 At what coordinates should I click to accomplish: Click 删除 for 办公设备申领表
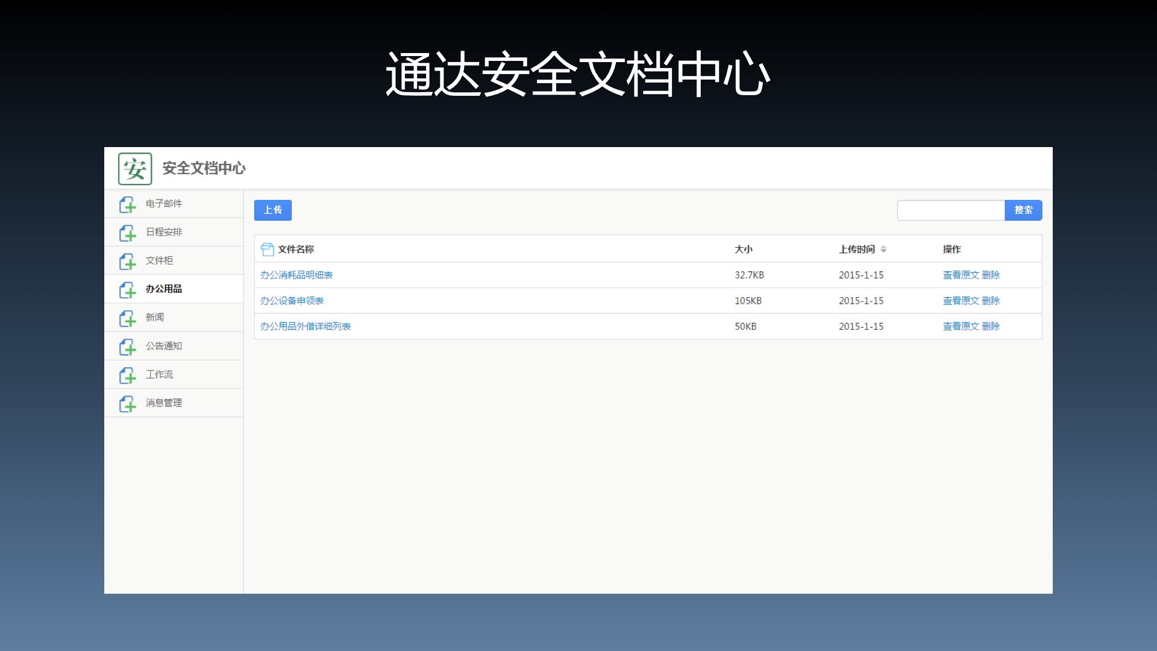[x=991, y=301]
